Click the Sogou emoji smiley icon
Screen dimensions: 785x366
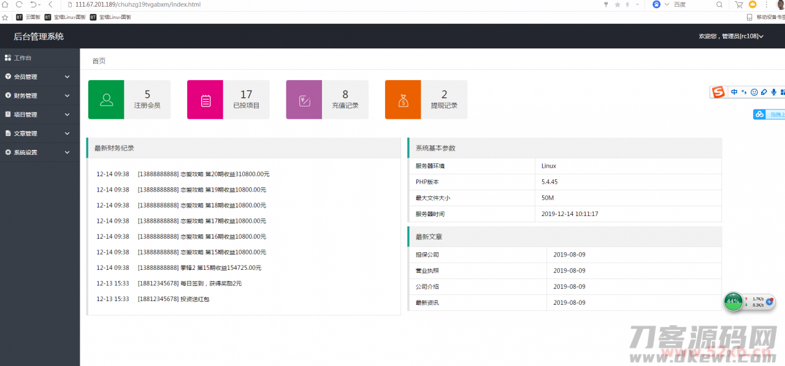[754, 92]
